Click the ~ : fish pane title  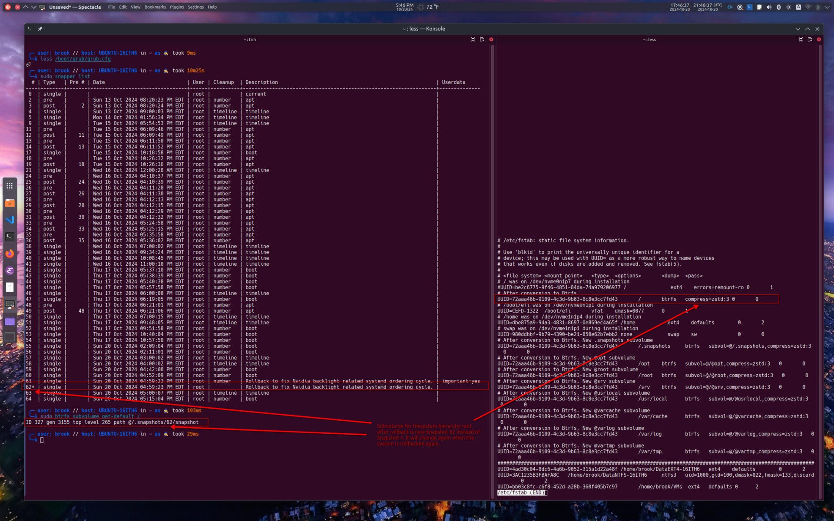tap(249, 40)
